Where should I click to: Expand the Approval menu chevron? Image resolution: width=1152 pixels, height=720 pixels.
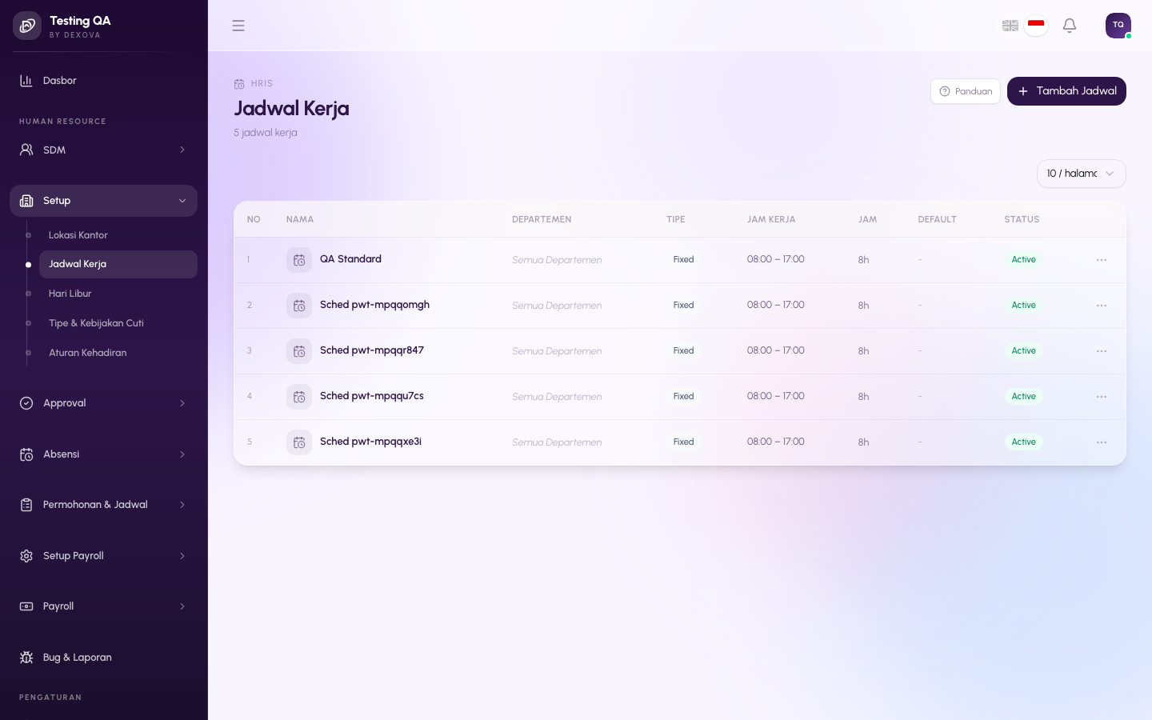[182, 403]
